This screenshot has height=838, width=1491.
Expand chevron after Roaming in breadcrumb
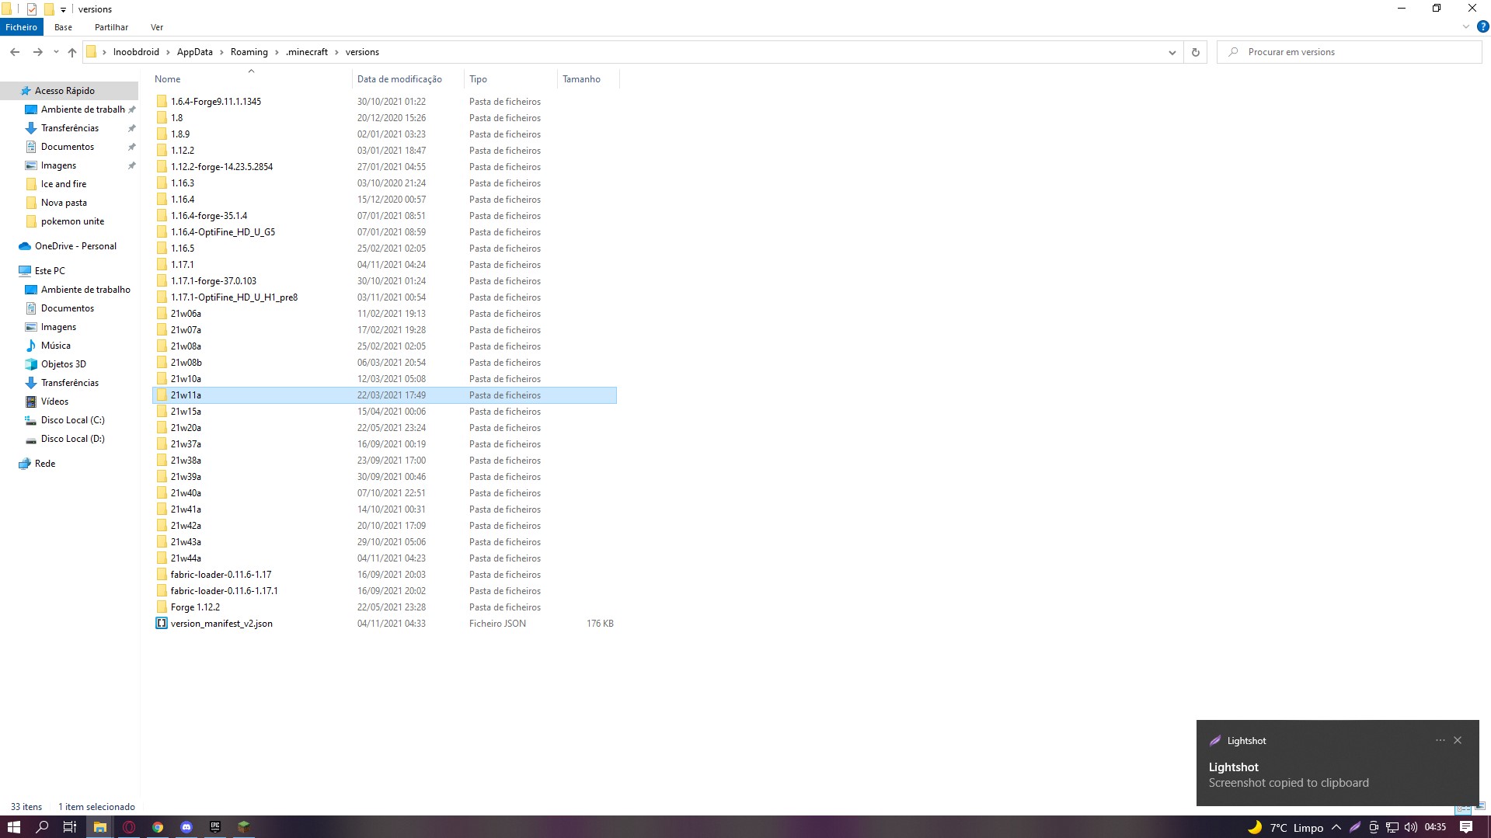click(x=277, y=52)
